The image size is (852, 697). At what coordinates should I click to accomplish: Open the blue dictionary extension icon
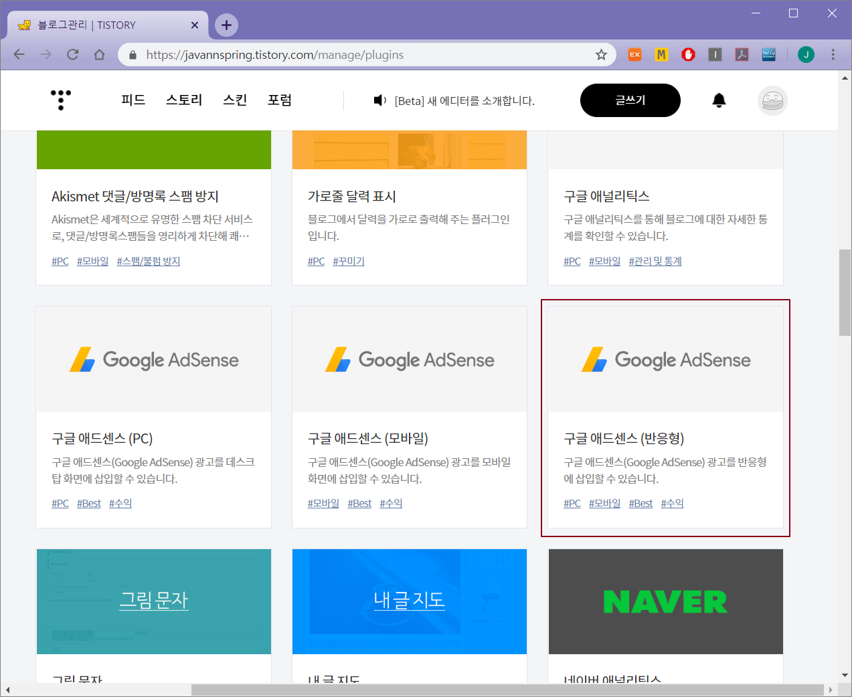coord(768,55)
